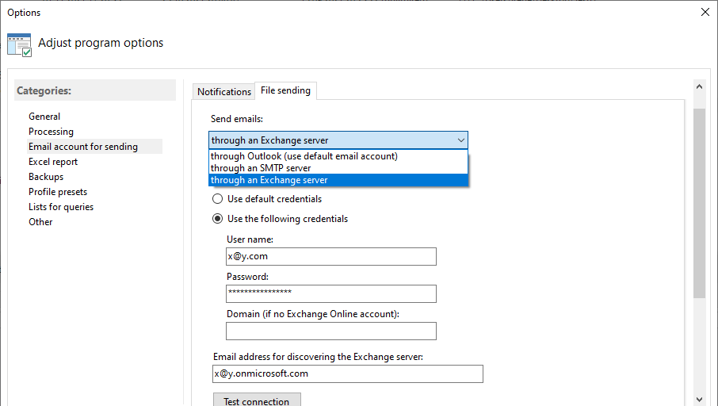Switch to the File sending tab
Image resolution: width=718 pixels, height=406 pixels.
click(x=285, y=90)
